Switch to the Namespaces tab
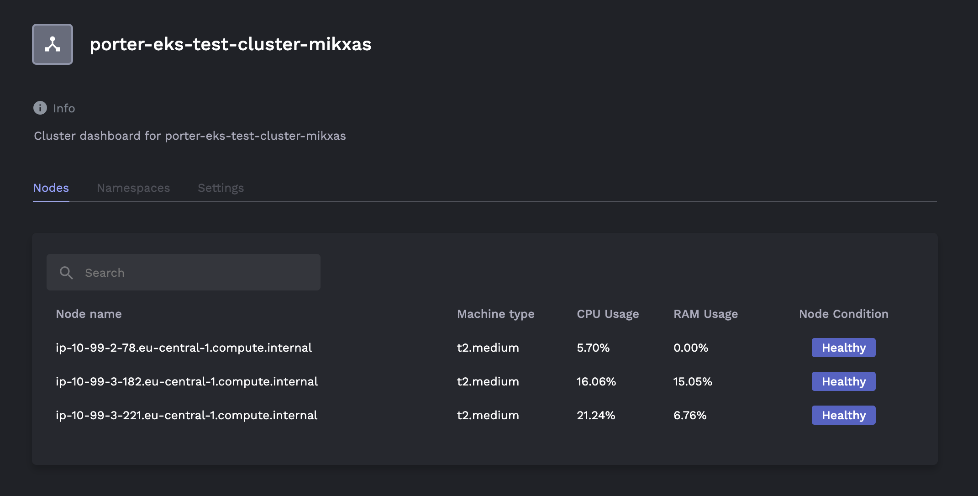 (133, 188)
